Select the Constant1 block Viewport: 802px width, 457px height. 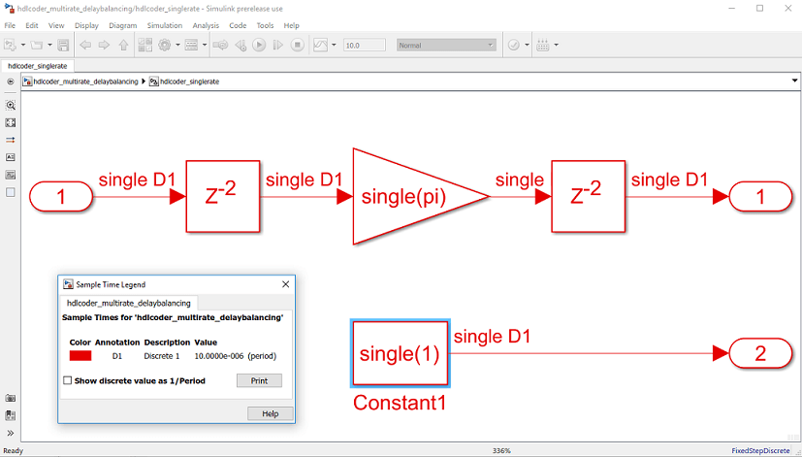[x=400, y=353]
